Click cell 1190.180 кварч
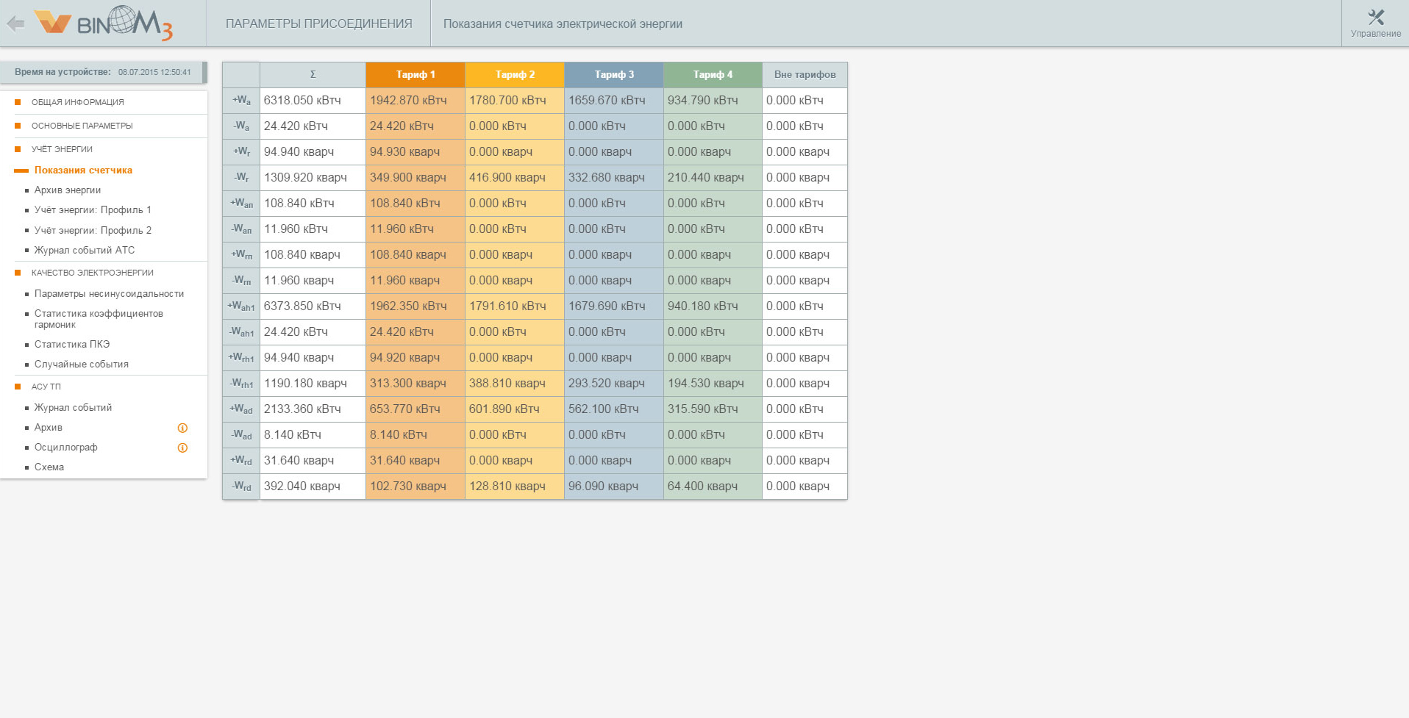The image size is (1409, 718). (x=313, y=383)
